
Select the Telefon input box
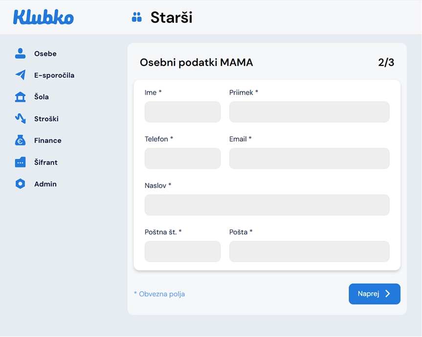tap(182, 158)
